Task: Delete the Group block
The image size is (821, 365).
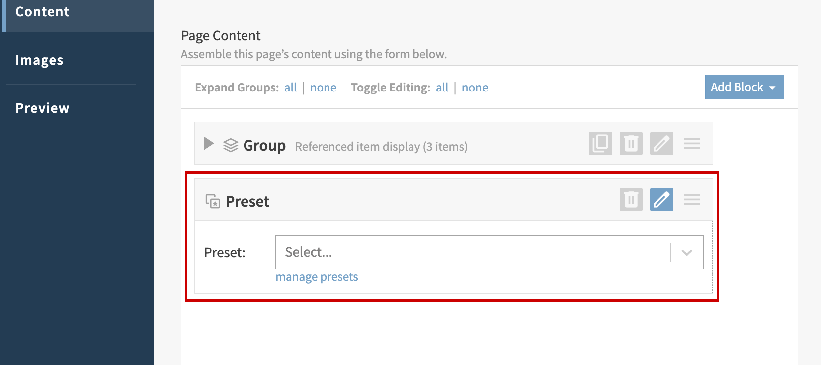Action: click(x=631, y=144)
